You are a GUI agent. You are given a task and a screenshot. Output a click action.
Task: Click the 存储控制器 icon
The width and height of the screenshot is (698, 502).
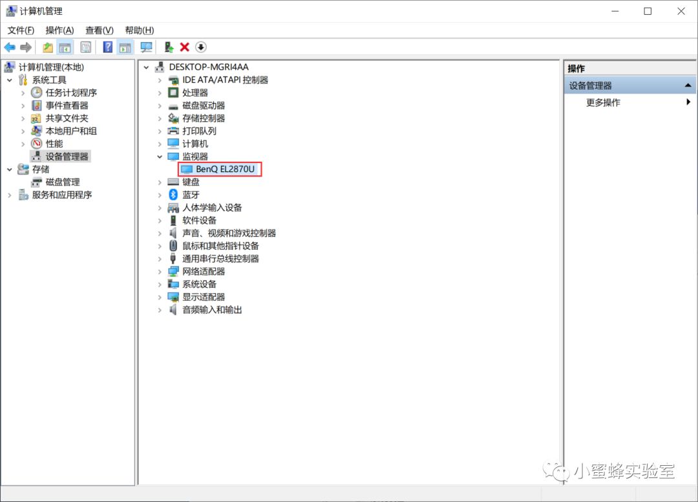(x=173, y=118)
